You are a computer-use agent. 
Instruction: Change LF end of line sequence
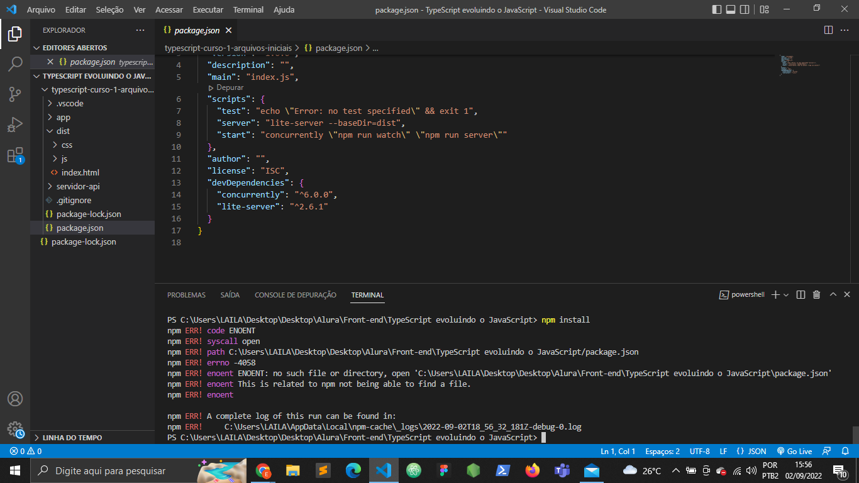723,451
